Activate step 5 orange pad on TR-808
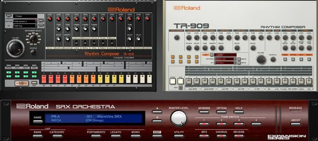 pyautogui.click(x=72, y=79)
